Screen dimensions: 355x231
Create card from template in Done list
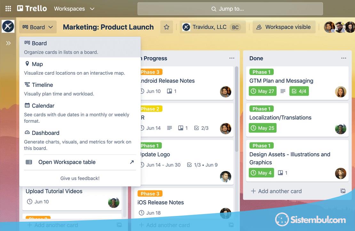(343, 191)
